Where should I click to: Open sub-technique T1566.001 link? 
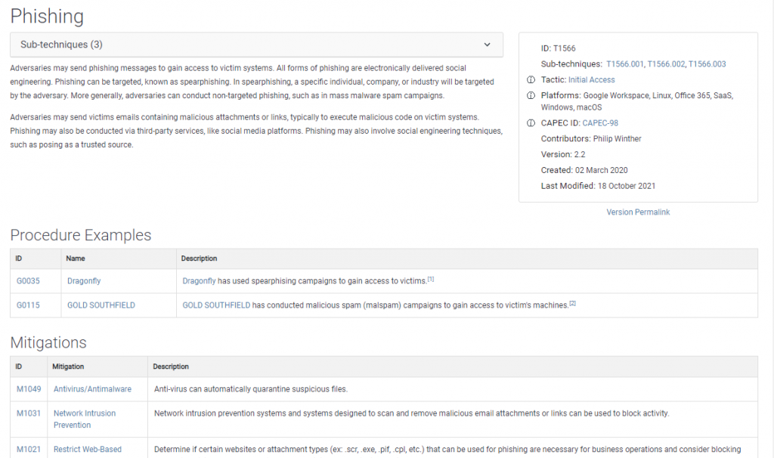(625, 64)
